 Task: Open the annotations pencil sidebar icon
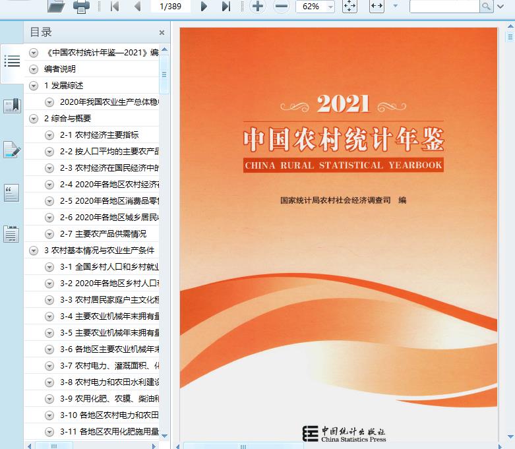pyautogui.click(x=12, y=150)
